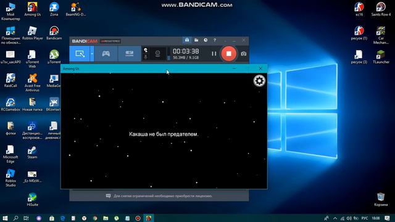This screenshot has height=222, width=395.
Task: Click the Bandicam lock icon
Action: click(x=187, y=40)
